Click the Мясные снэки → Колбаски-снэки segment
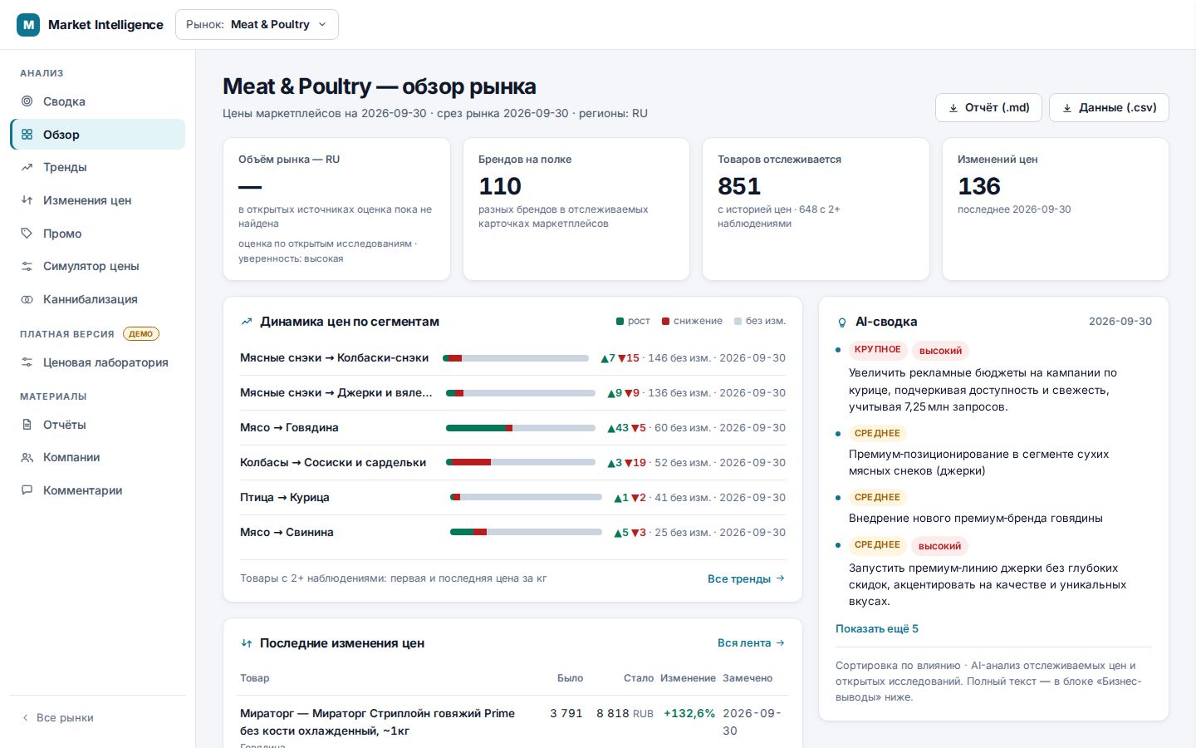Screen dimensions: 1196x748 [512, 358]
